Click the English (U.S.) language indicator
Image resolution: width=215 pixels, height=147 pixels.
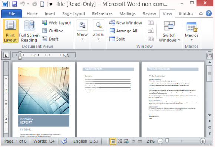(x=86, y=141)
